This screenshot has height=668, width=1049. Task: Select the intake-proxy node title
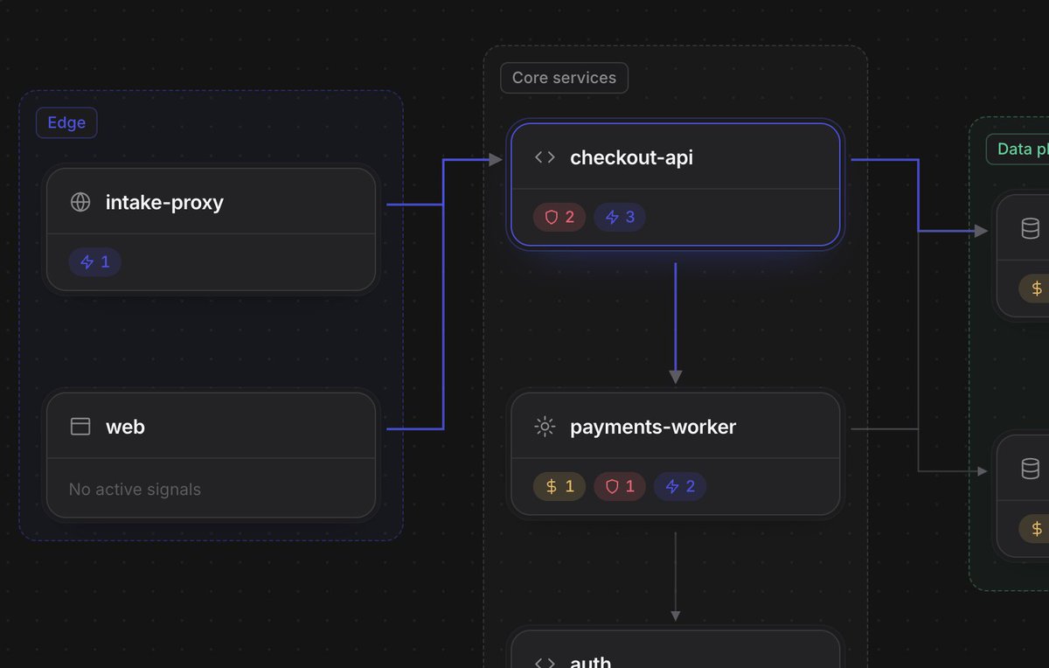164,203
